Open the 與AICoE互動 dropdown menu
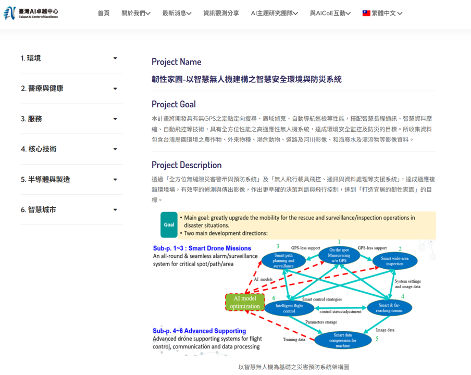The image size is (471, 375). click(x=330, y=13)
